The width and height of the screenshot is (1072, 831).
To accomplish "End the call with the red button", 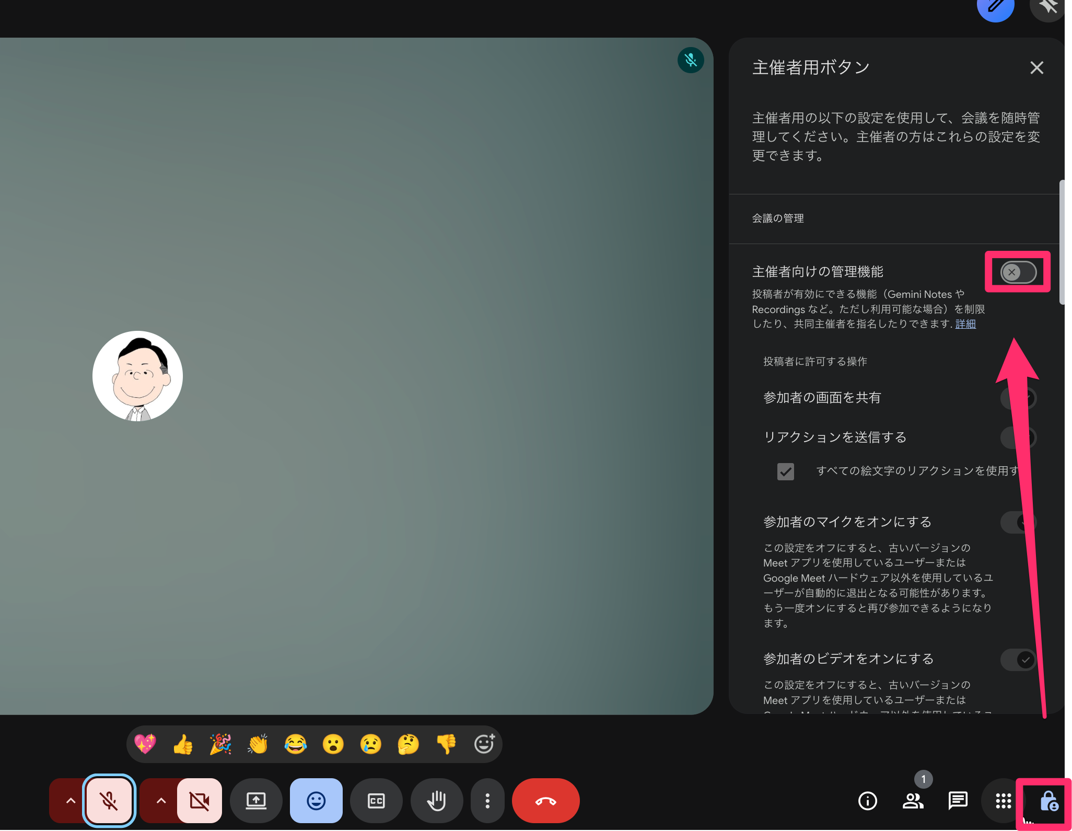I will pos(545,800).
